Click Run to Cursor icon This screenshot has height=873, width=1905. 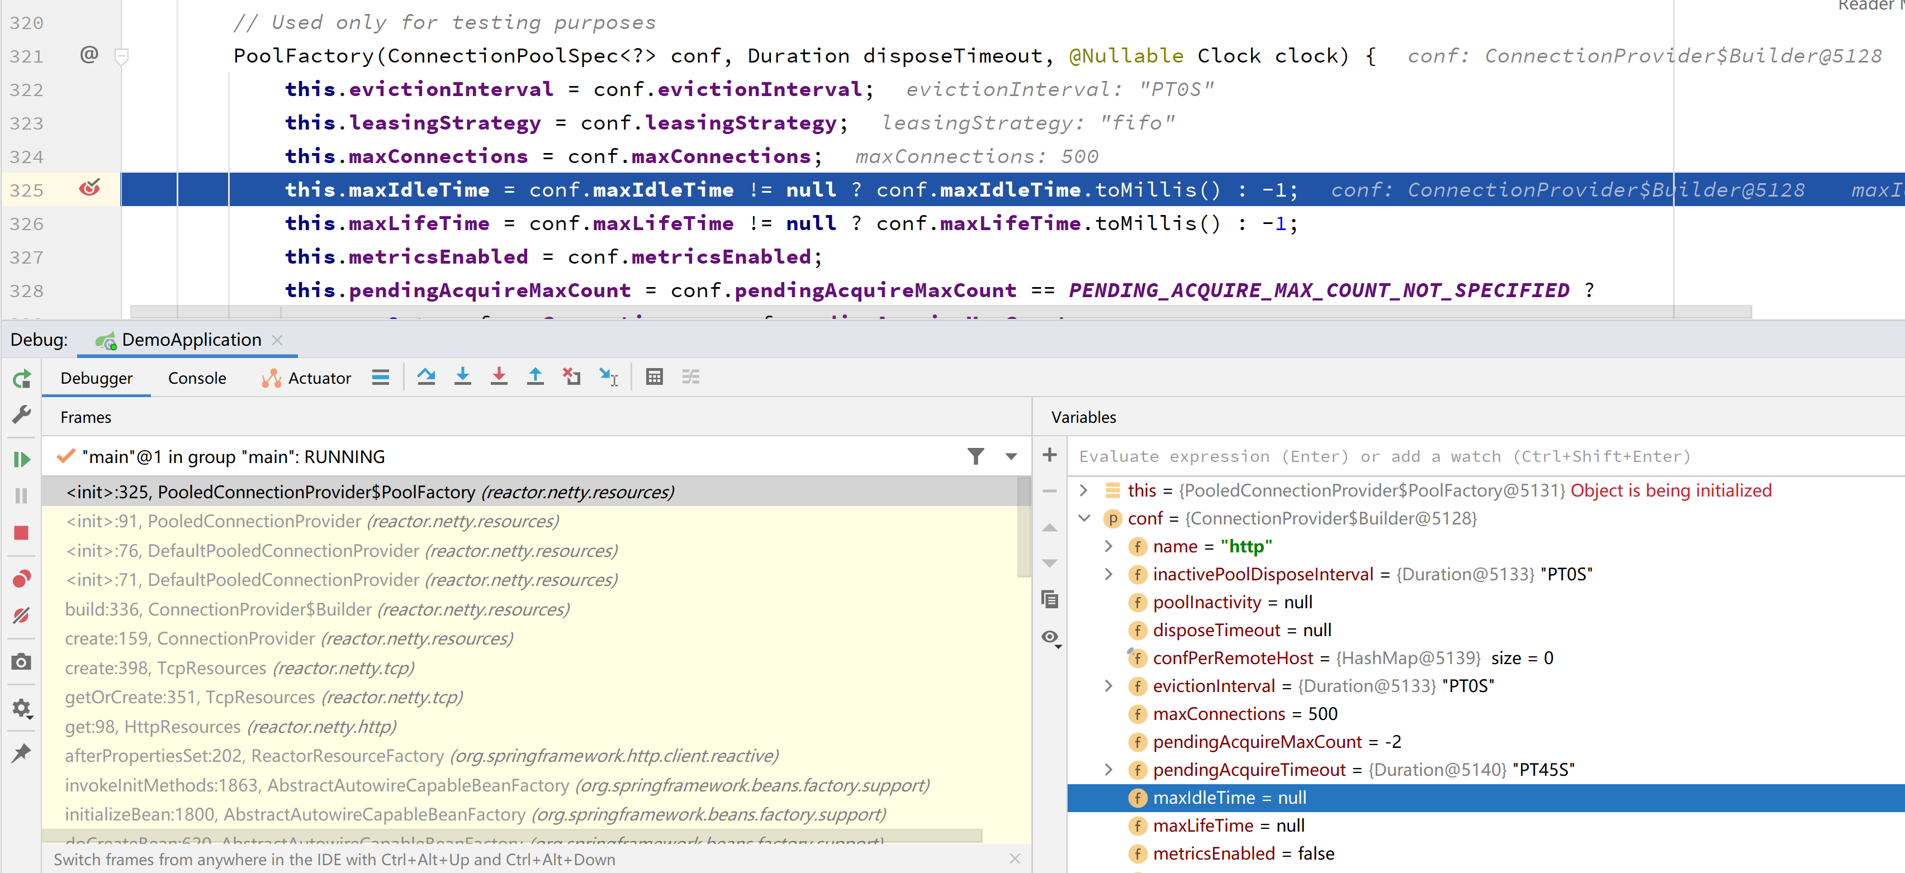coord(608,377)
